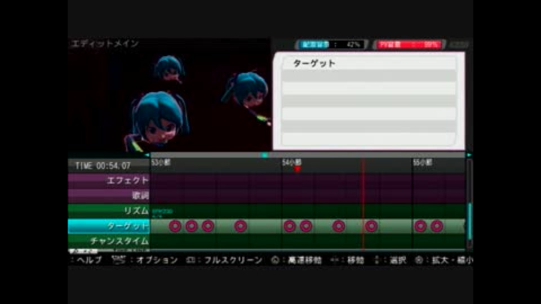Viewport: 541px width, 304px height.
Task: Click the timeline scroll-left arrow
Action: pyautogui.click(x=147, y=155)
